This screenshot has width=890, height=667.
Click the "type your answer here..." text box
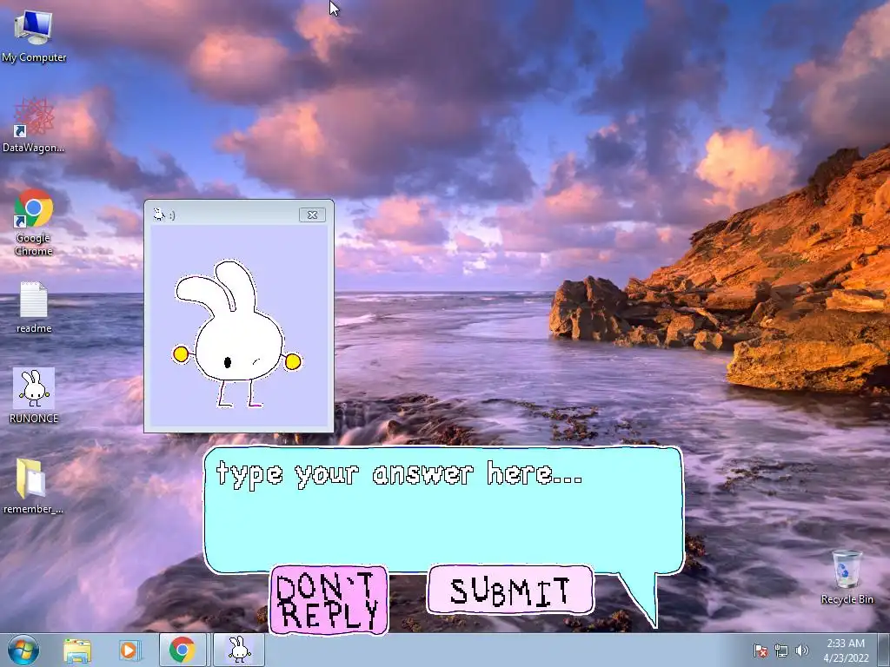click(x=443, y=509)
